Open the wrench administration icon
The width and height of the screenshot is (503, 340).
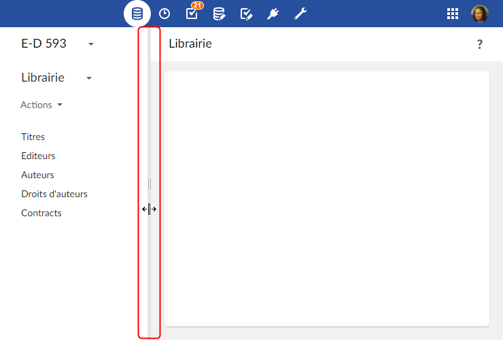pos(300,14)
